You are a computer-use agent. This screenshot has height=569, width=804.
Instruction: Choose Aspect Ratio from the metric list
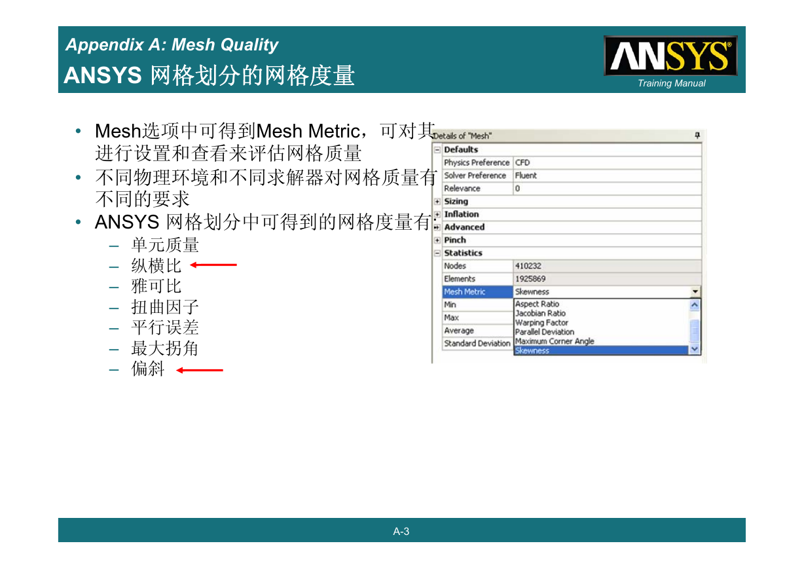[x=537, y=304]
